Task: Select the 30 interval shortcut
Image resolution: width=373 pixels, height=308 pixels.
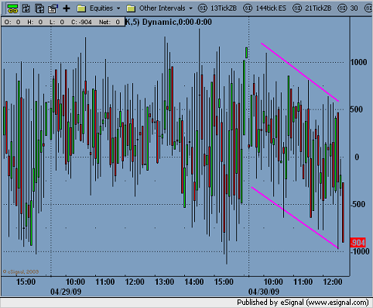Action: coord(354,9)
